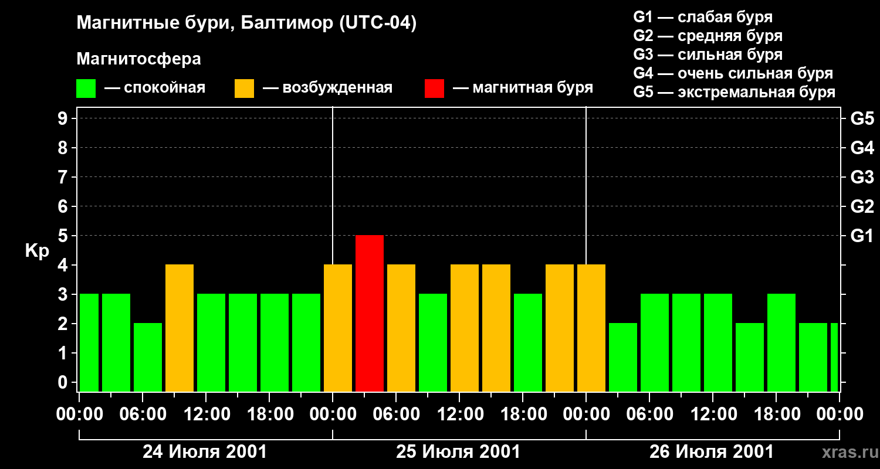Click the 'G1' right axis label

pos(862,236)
